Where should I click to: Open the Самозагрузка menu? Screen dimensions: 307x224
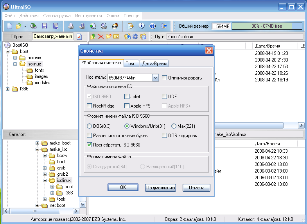tap(57, 16)
